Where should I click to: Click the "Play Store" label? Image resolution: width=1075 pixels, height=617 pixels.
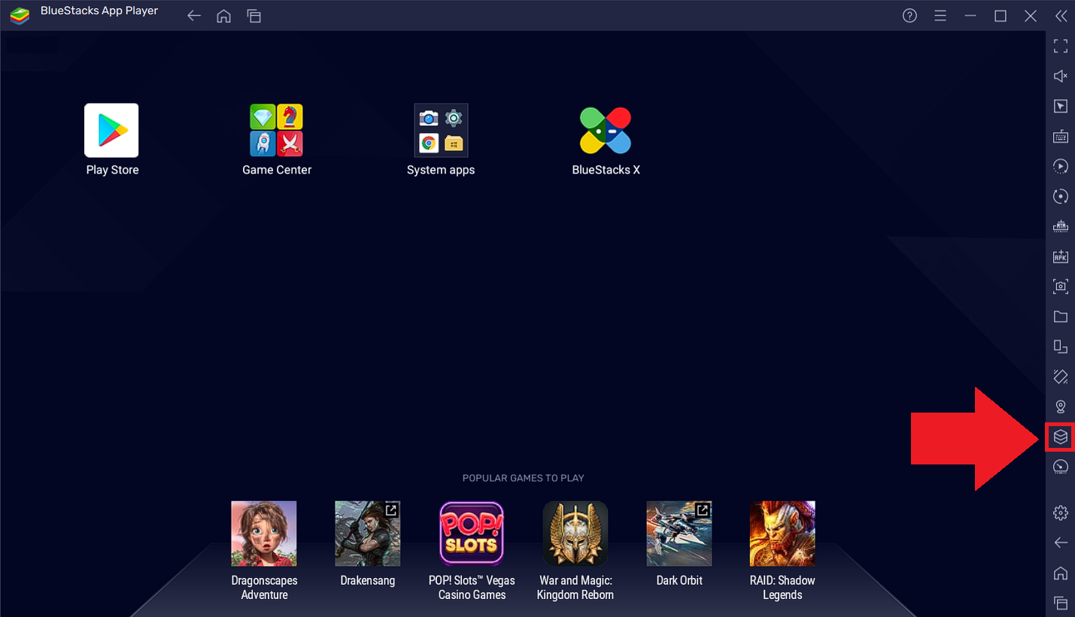click(x=112, y=170)
